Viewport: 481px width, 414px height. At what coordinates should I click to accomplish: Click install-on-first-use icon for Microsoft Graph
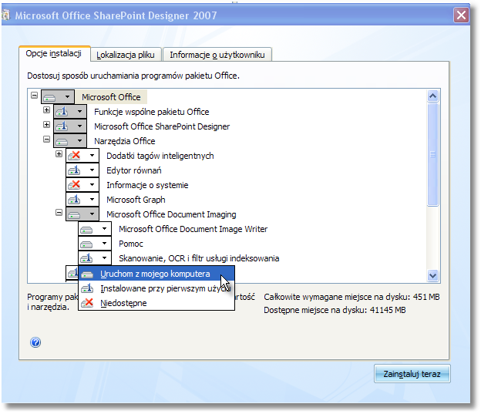pos(74,200)
